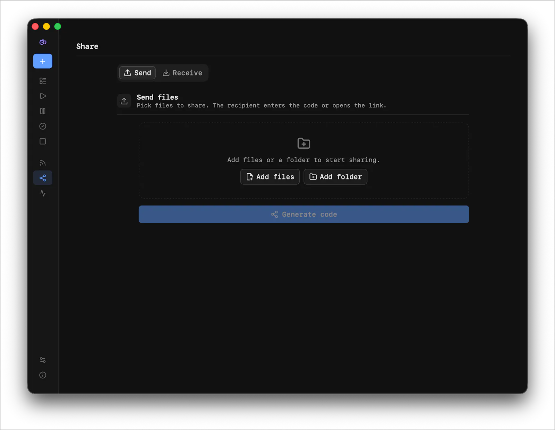Image resolution: width=555 pixels, height=430 pixels.
Task: Open the circled checkmark icon in sidebar
Action: coord(43,126)
